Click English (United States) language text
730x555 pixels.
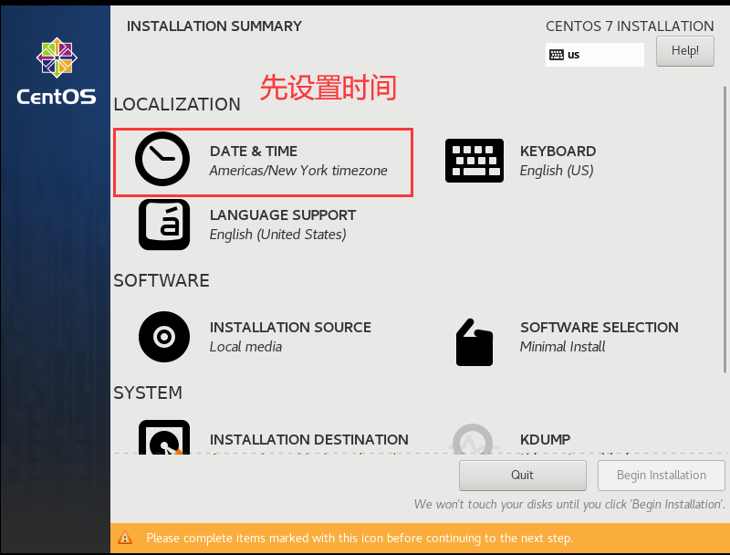[x=278, y=235]
